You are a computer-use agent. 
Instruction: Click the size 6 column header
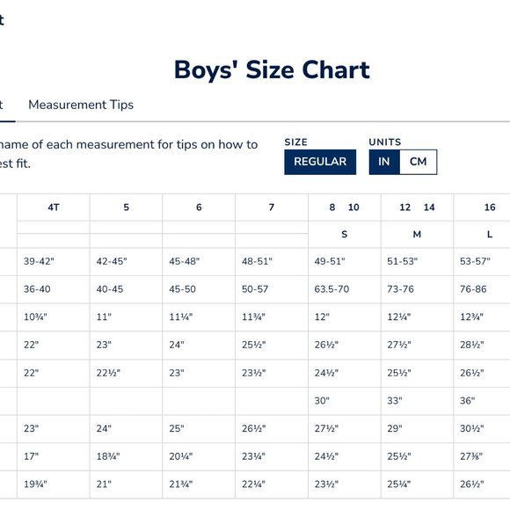click(199, 208)
